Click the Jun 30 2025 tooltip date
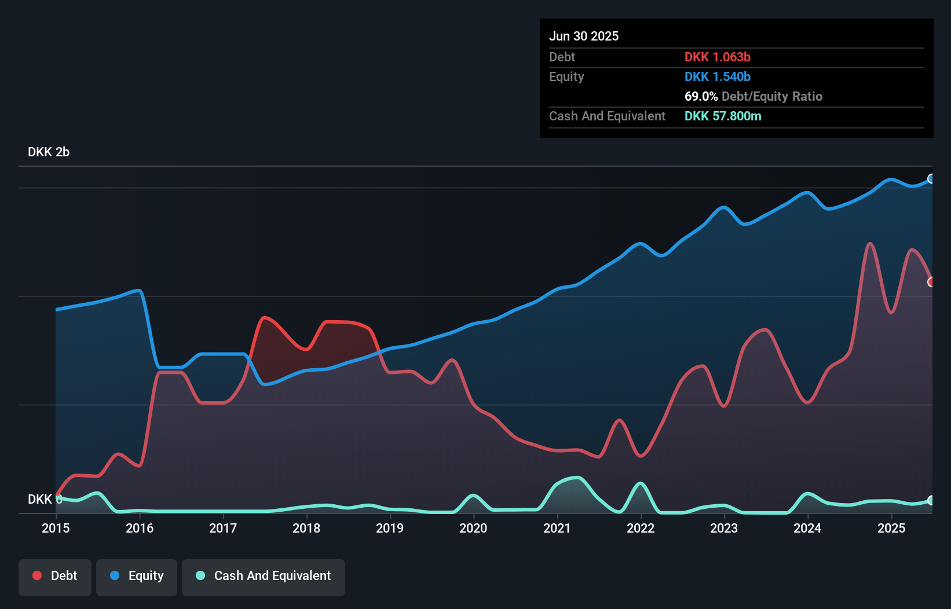 coord(584,36)
